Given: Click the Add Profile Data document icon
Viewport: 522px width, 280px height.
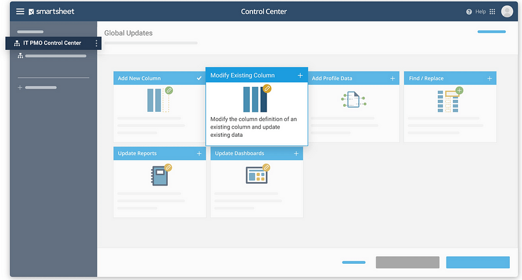Looking at the screenshot, I should pyautogui.click(x=354, y=100).
